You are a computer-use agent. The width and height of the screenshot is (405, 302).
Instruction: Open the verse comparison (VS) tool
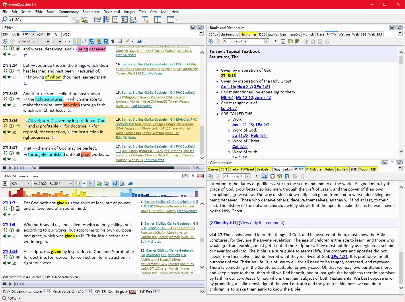point(85,19)
